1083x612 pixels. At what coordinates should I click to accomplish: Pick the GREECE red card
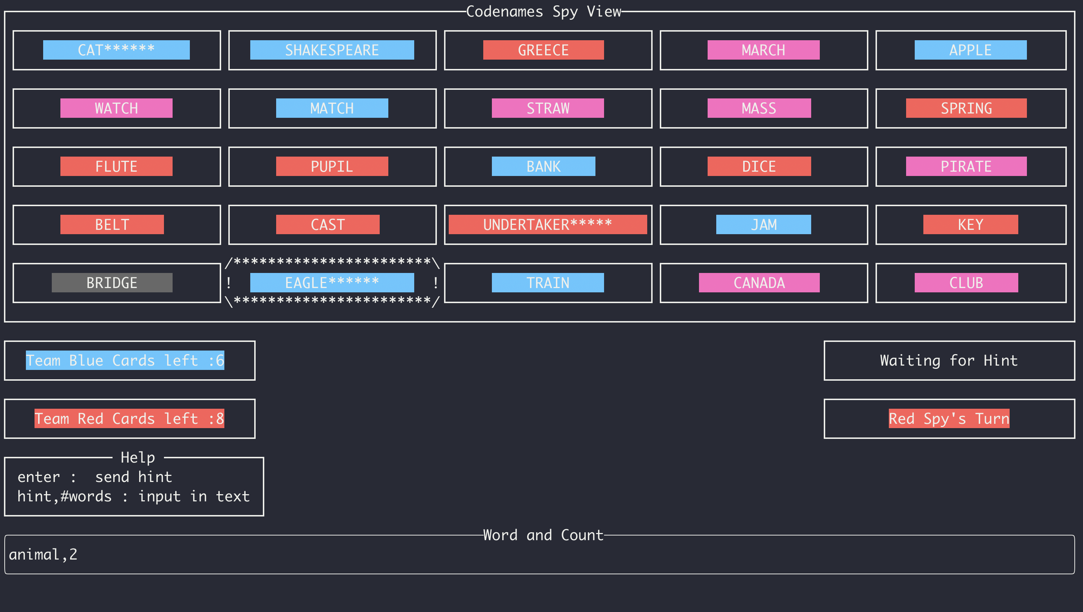548,50
